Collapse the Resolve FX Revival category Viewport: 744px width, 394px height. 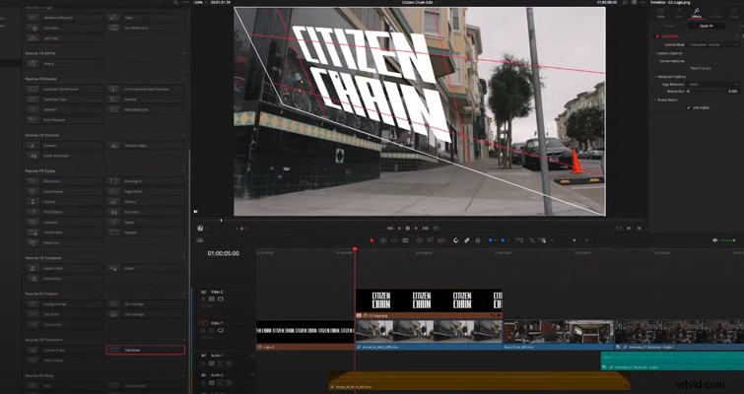(184, 79)
